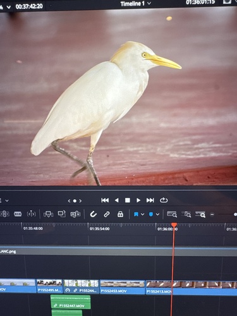Open the marker color dropdown

(157, 214)
